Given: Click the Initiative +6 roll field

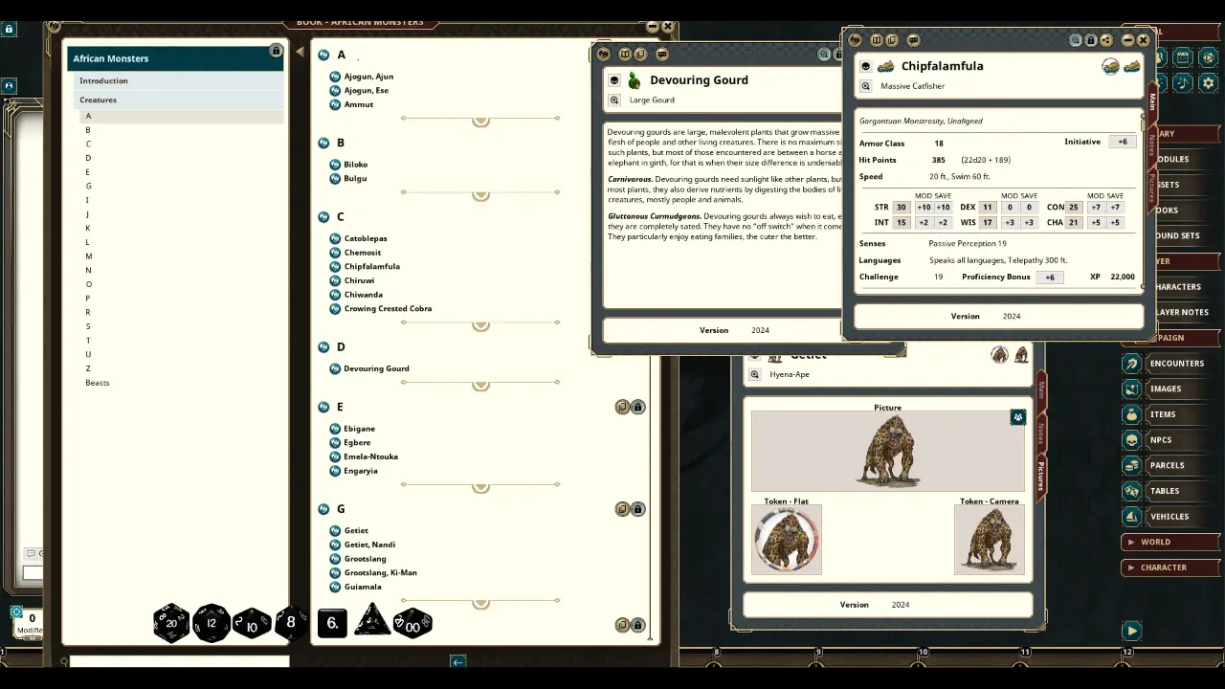Looking at the screenshot, I should (1123, 142).
